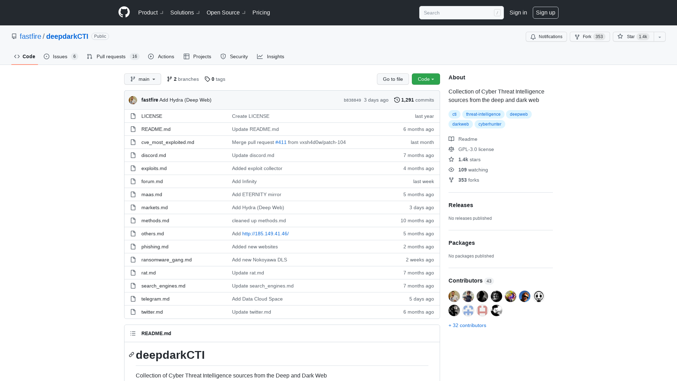This screenshot has height=381, width=677.
Task: Click the file icon for twitter.md
Action: tap(133, 312)
